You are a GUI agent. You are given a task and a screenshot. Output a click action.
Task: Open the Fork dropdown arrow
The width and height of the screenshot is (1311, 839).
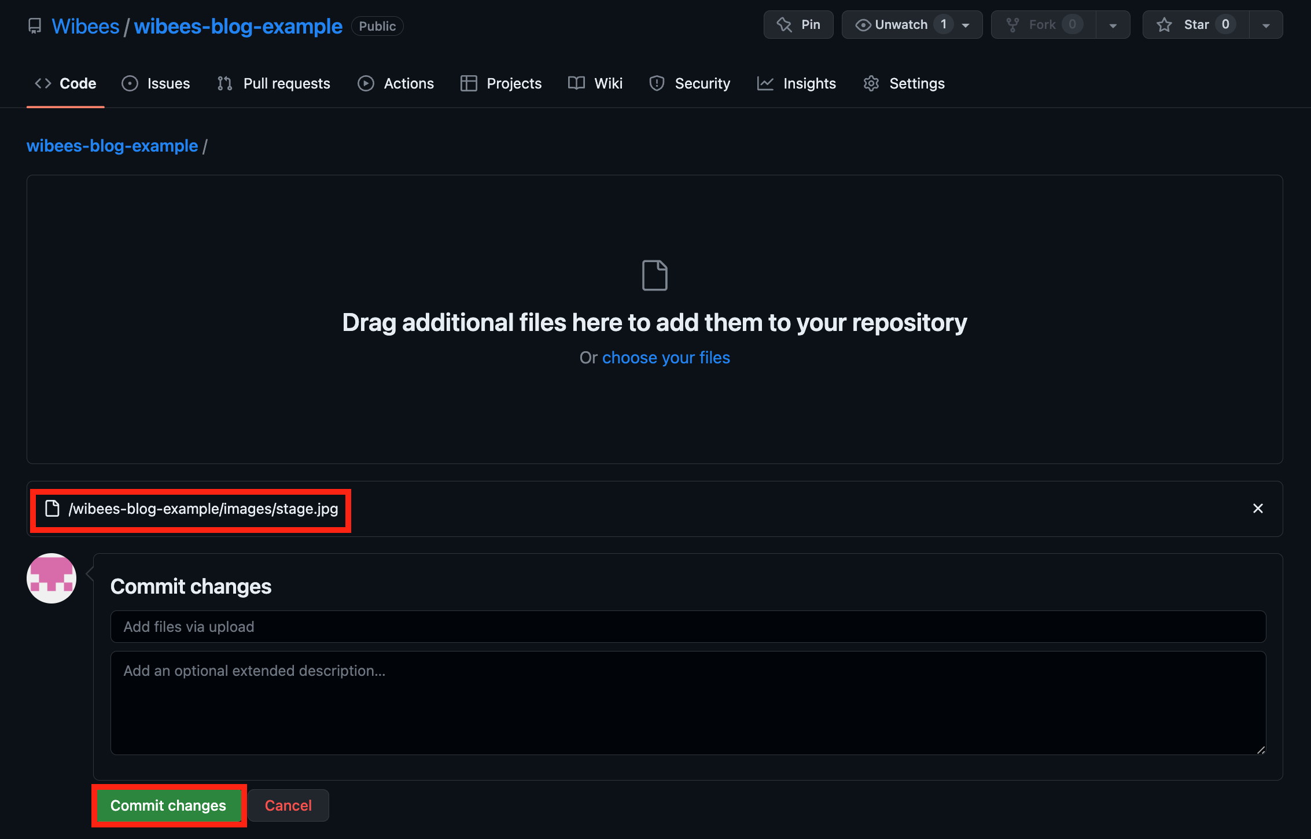[1113, 25]
